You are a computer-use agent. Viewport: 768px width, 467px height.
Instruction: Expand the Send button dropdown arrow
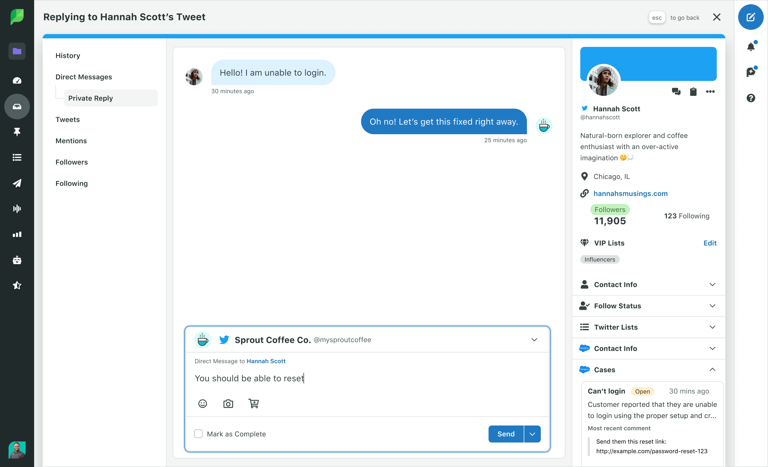click(532, 433)
